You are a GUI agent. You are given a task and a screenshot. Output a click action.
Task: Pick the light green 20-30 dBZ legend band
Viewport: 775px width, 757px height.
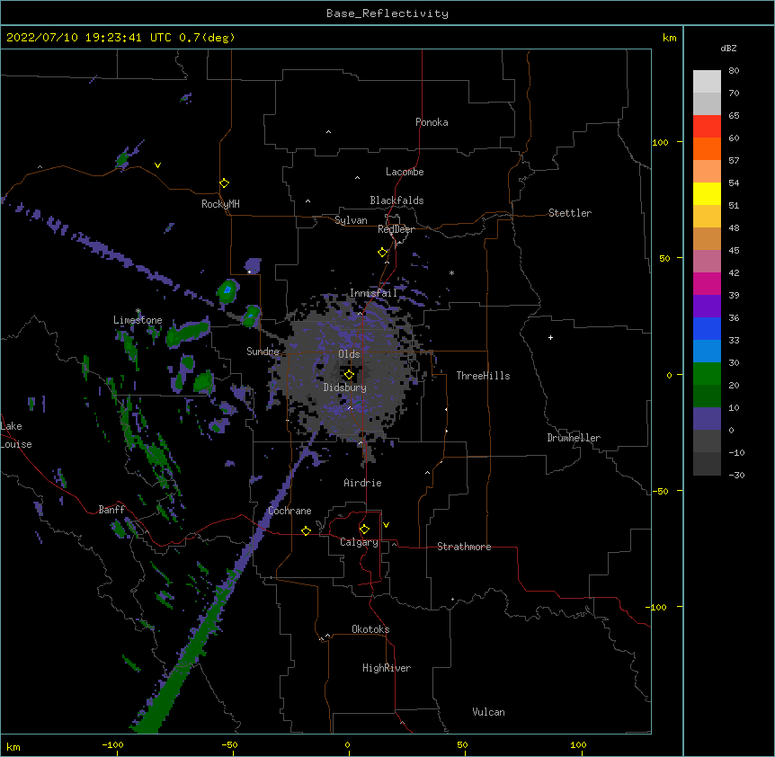707,374
